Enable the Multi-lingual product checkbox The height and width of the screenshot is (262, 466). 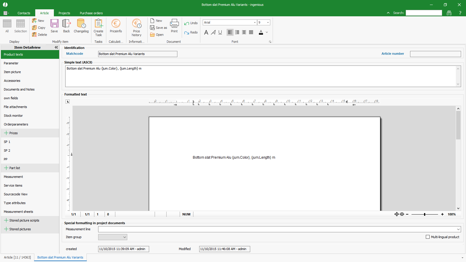[428, 237]
